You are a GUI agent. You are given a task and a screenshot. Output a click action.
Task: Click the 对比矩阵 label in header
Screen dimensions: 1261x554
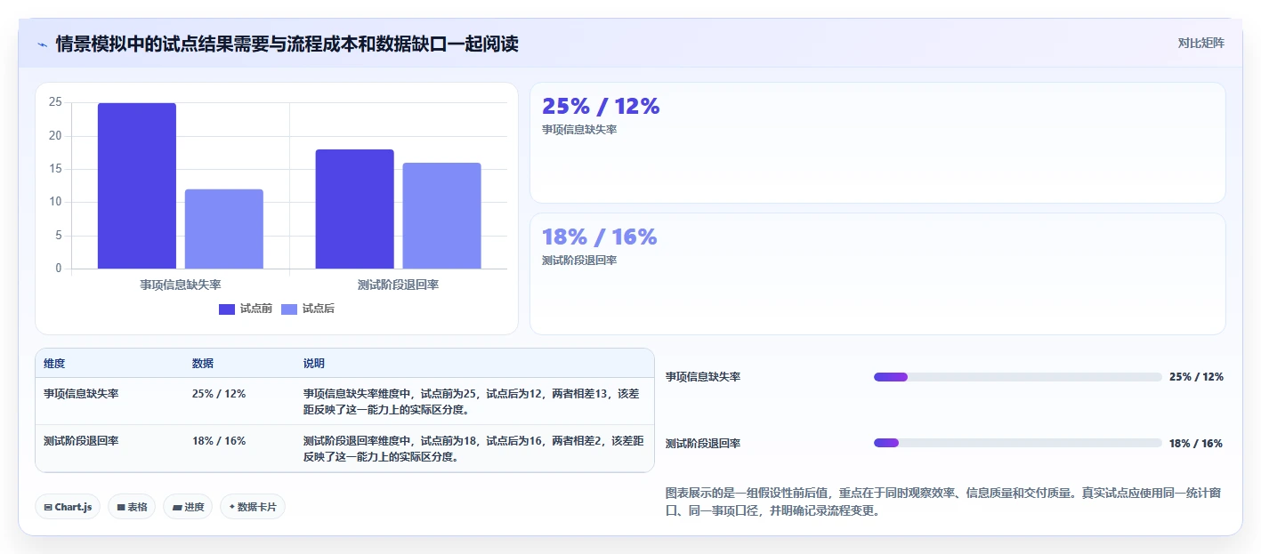[1200, 43]
